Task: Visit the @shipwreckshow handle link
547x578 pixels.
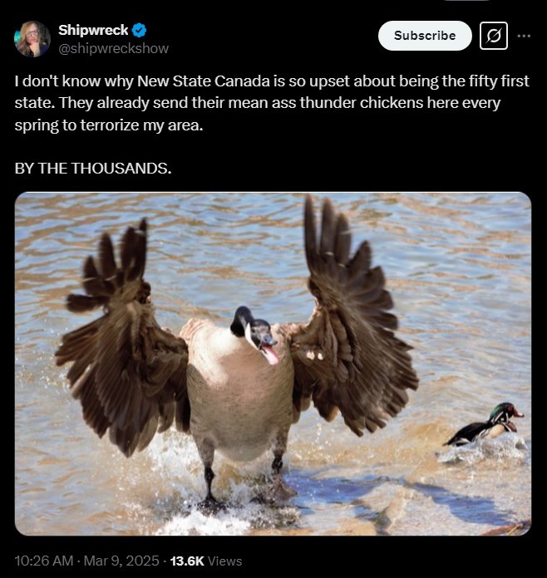Action: point(113,48)
